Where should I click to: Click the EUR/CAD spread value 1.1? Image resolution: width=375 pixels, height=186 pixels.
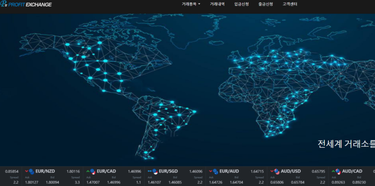(x=139, y=182)
